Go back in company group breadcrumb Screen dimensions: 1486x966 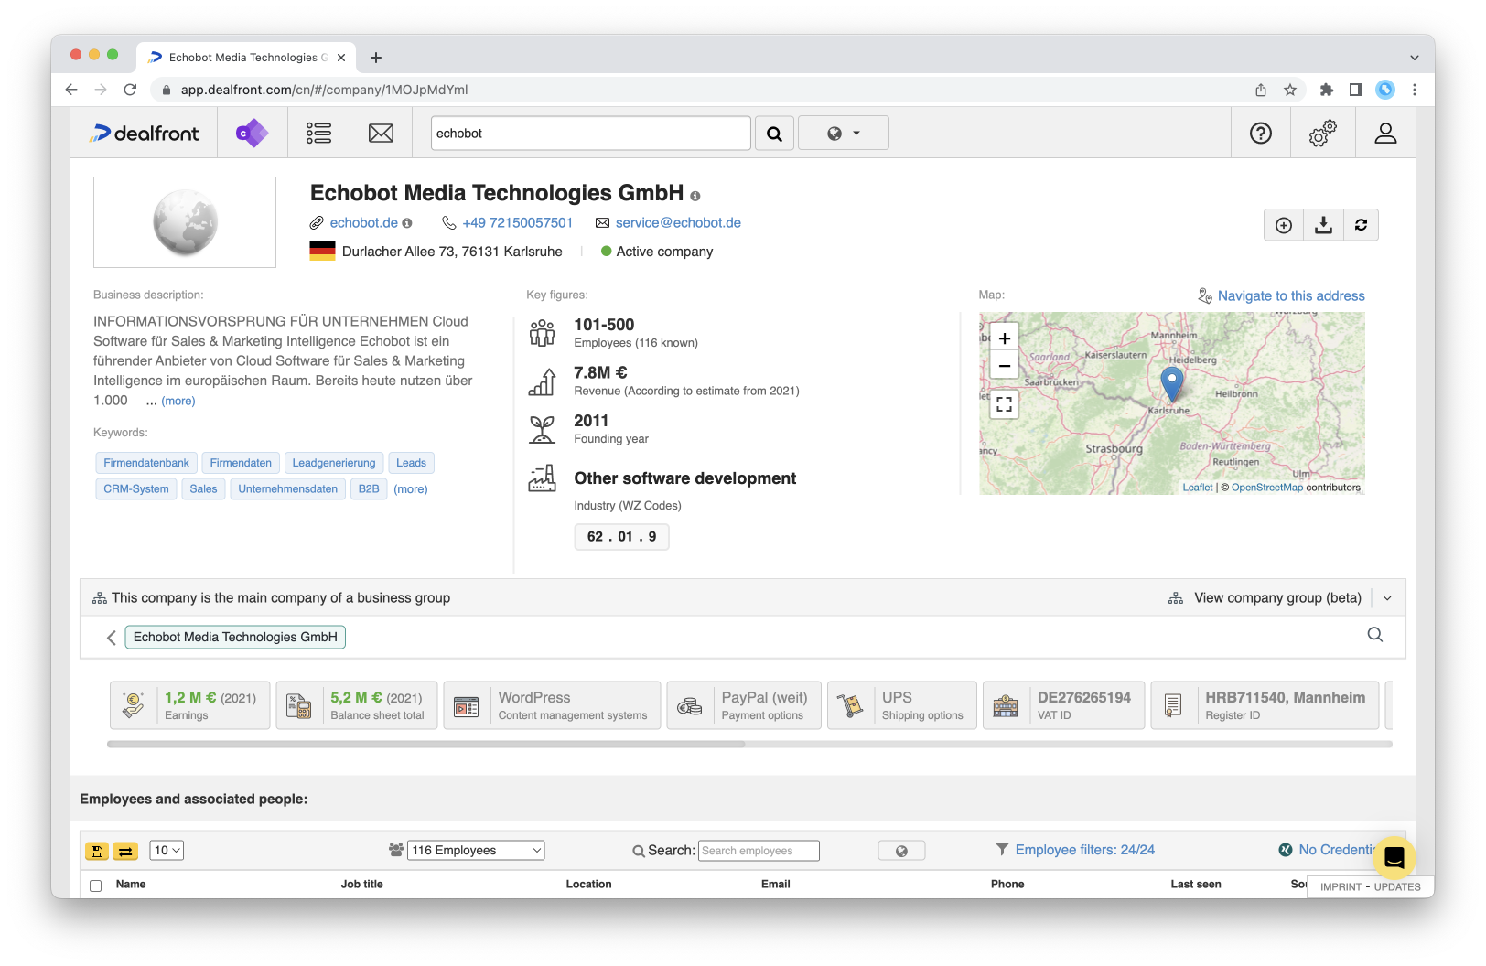tap(112, 638)
